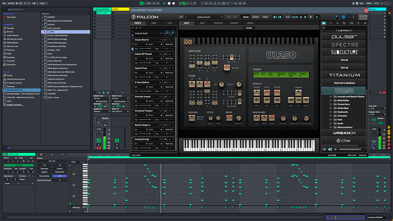Image resolution: width=393 pixels, height=221 pixels.
Task: Click the V-Tines soundbank logo
Action: (343, 141)
